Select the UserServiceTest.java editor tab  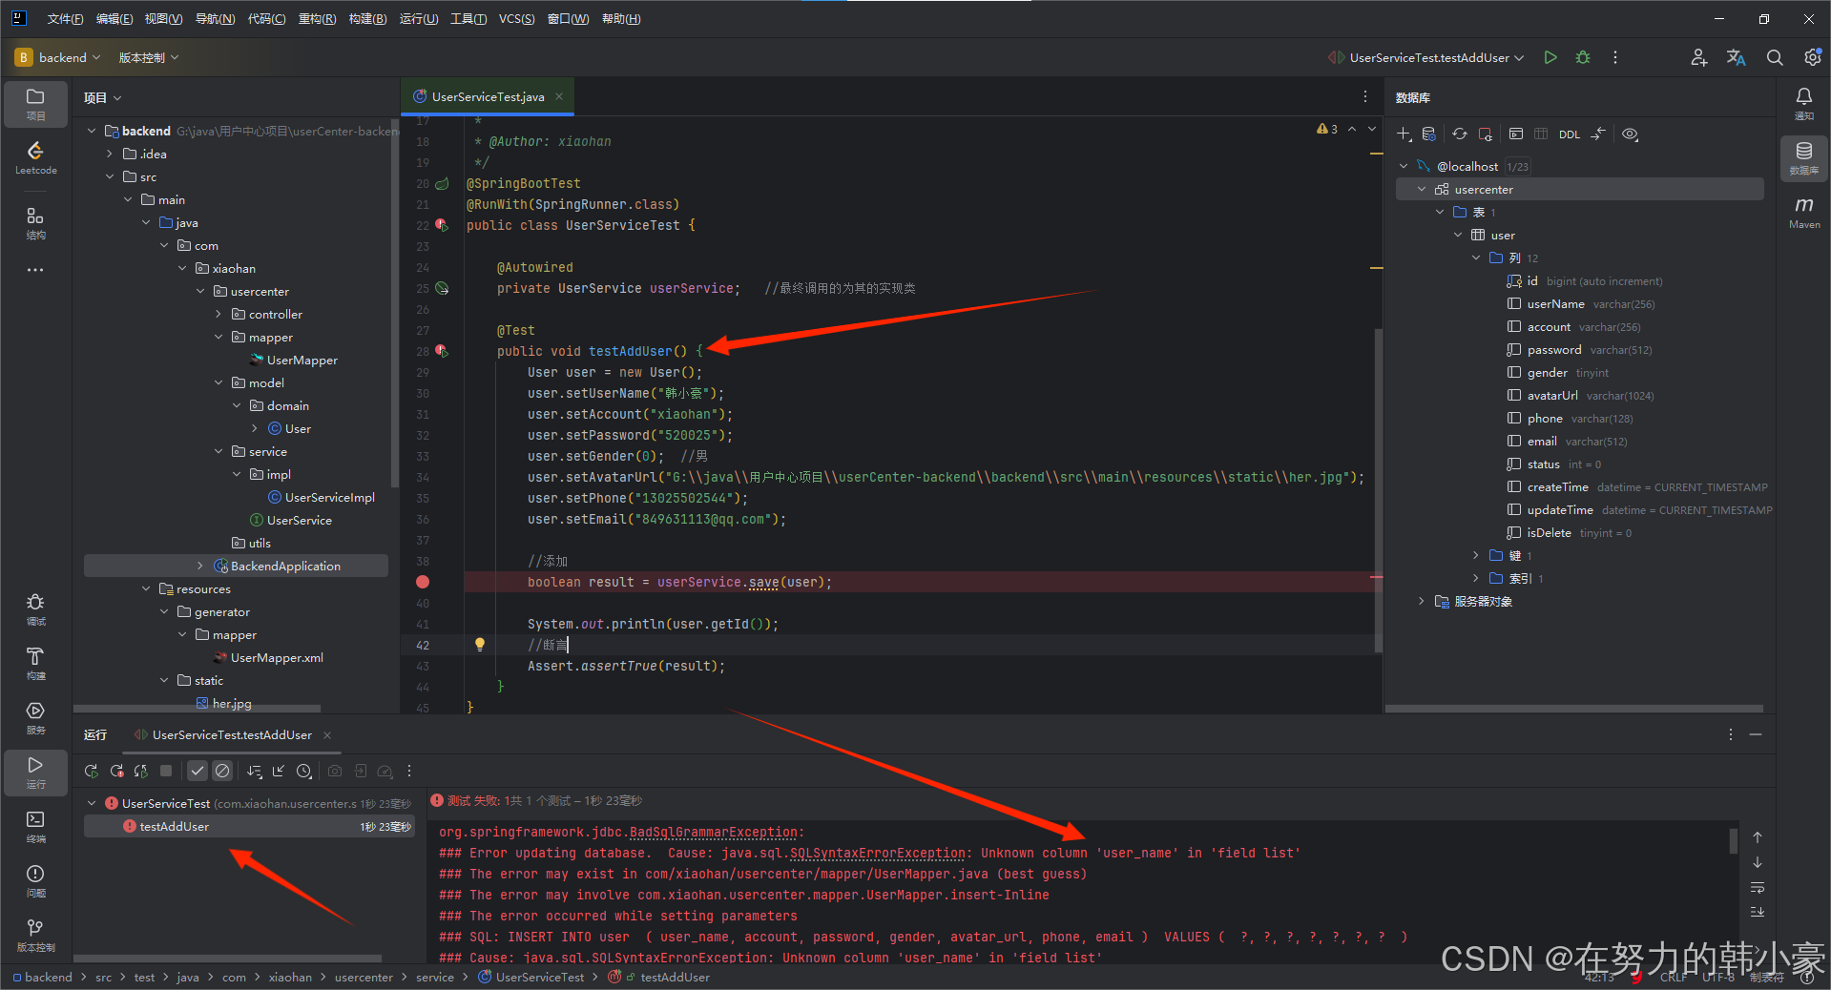pyautogui.click(x=485, y=96)
